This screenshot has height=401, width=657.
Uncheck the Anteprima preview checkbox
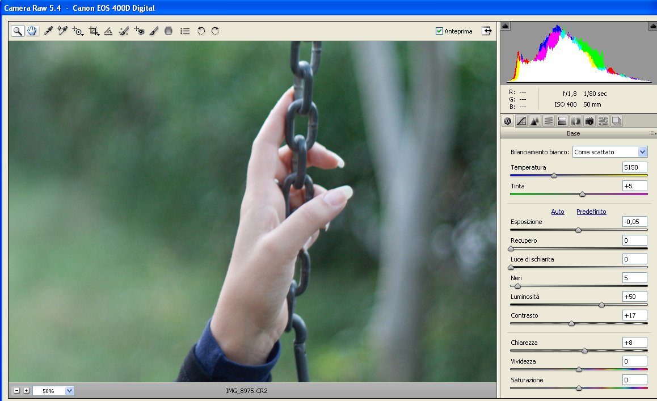pyautogui.click(x=439, y=31)
